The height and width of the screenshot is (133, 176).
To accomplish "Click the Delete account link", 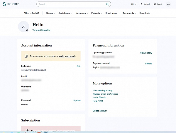I will coord(100,111).
